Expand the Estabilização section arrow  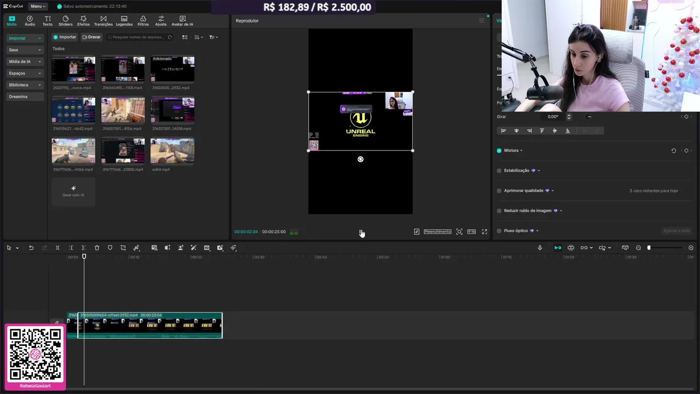point(539,171)
